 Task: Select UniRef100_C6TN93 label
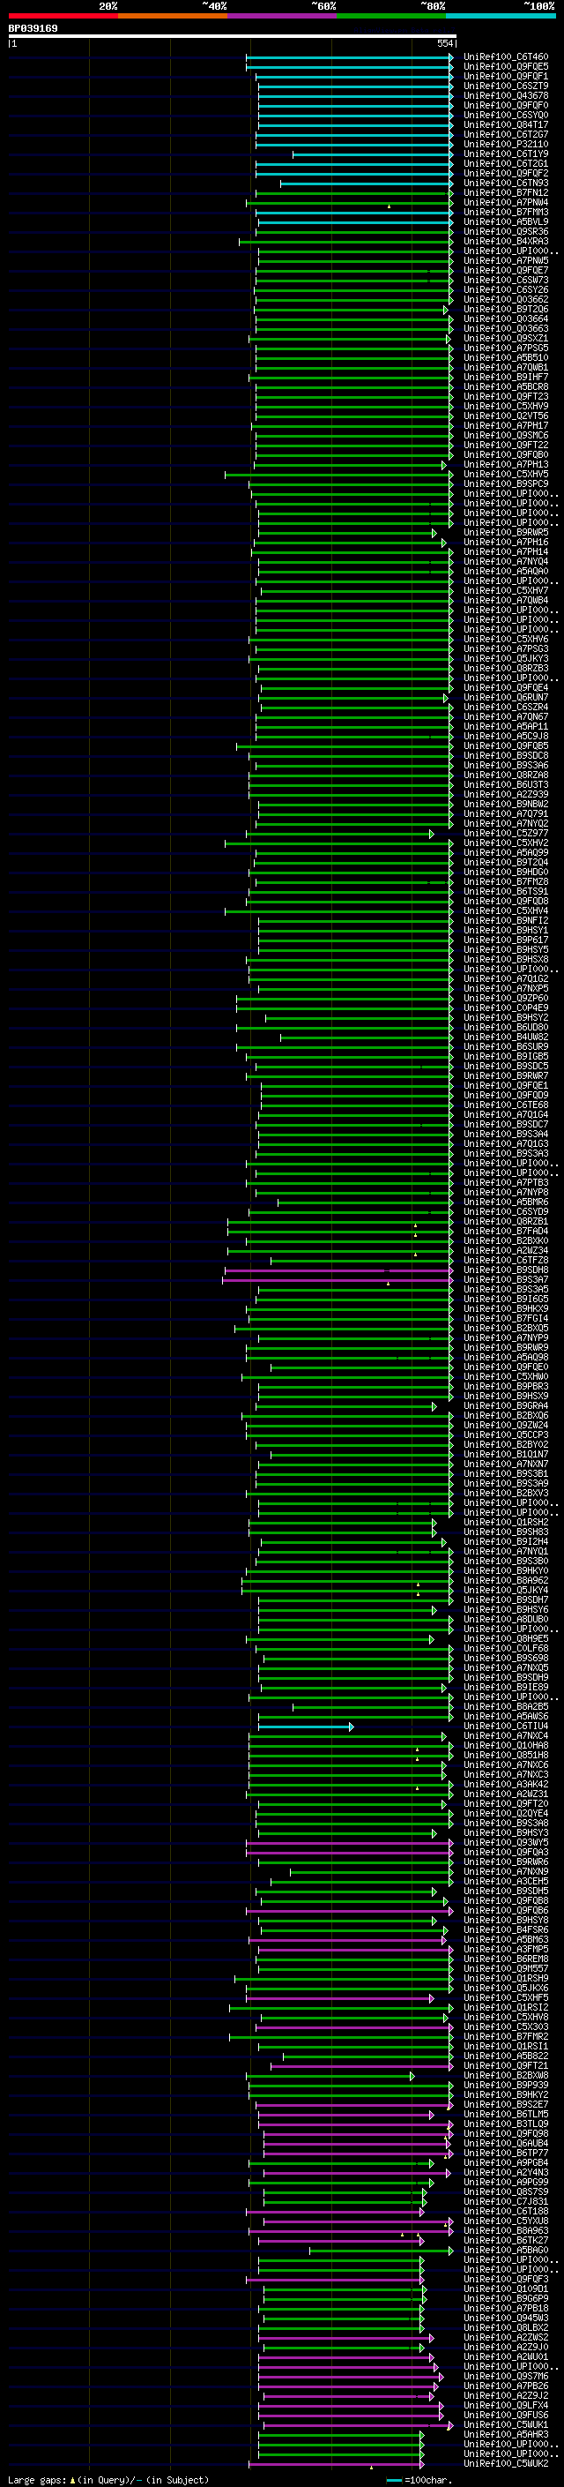(505, 184)
